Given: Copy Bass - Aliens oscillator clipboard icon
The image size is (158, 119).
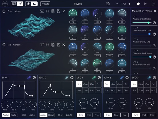Looking at the screenshot, I should click(53, 11).
